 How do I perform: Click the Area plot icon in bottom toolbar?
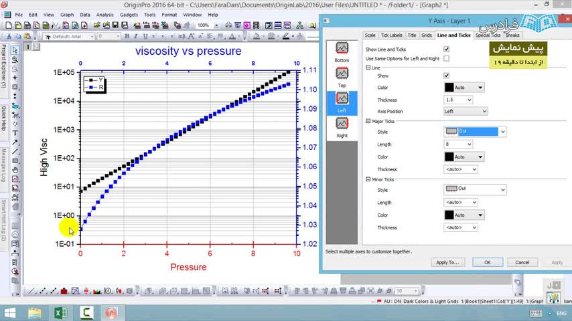[97, 291]
